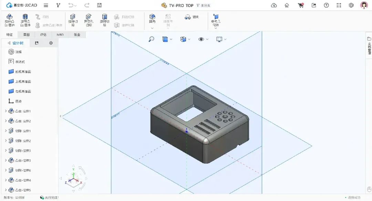Select the 拉伸凸台/基体 extrude boss tool
The width and height of the screenshot is (372, 201).
9,19
